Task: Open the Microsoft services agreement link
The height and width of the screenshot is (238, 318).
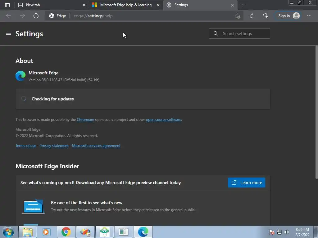Action: [96, 146]
